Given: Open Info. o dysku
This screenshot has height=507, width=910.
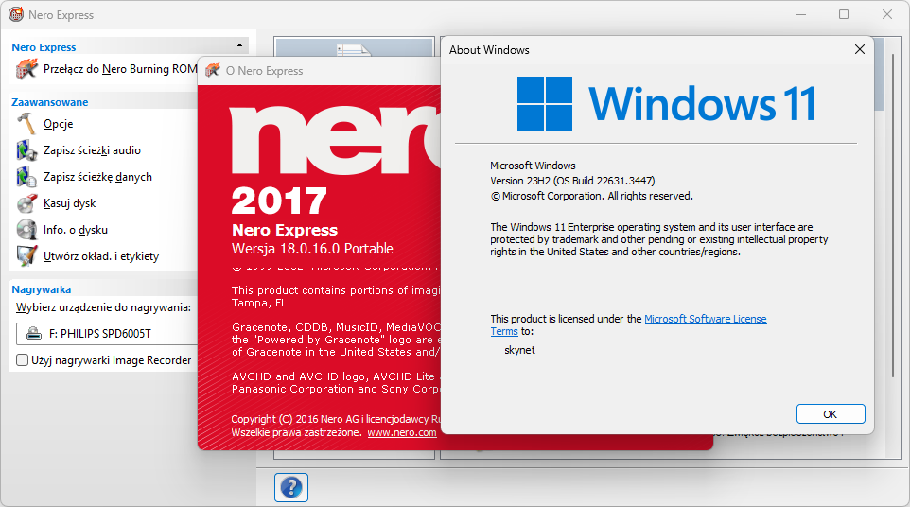Looking at the screenshot, I should (76, 230).
